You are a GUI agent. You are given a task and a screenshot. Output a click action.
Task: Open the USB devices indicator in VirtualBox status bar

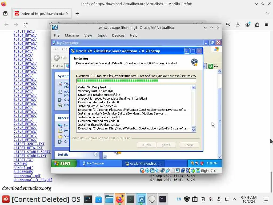[167, 171]
